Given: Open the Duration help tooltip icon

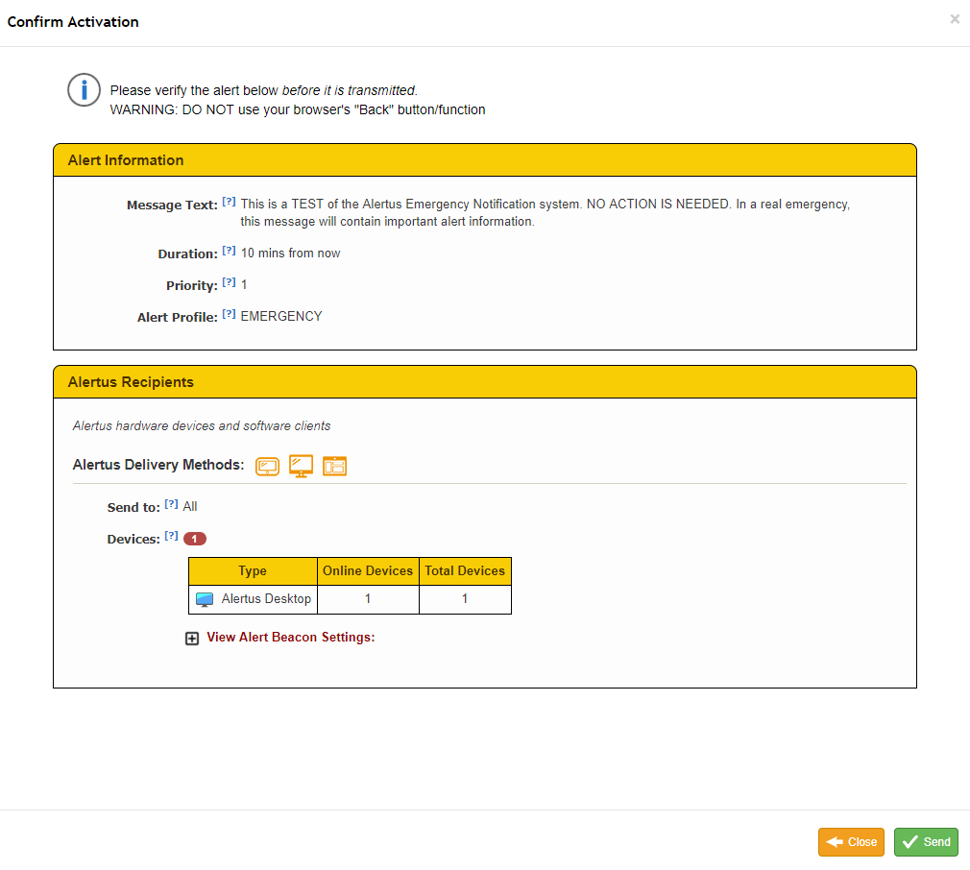Looking at the screenshot, I should click(x=229, y=251).
